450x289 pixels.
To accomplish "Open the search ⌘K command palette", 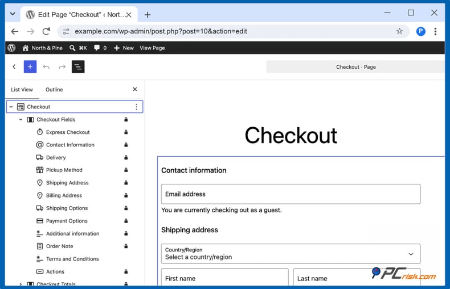I will pos(78,48).
